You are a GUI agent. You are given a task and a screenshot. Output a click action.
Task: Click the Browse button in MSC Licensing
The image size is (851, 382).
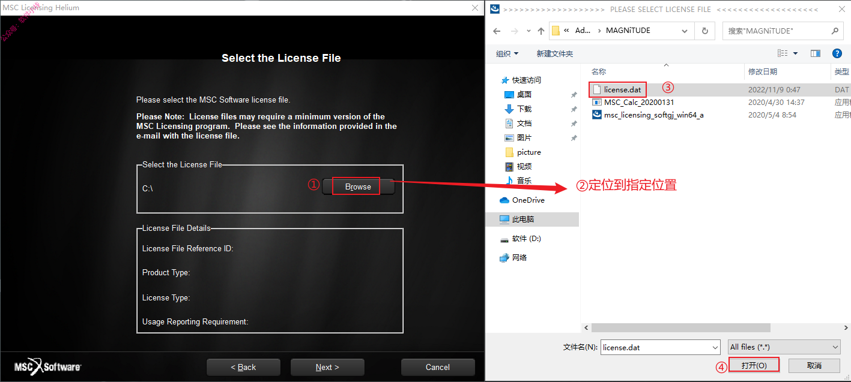pyautogui.click(x=359, y=187)
